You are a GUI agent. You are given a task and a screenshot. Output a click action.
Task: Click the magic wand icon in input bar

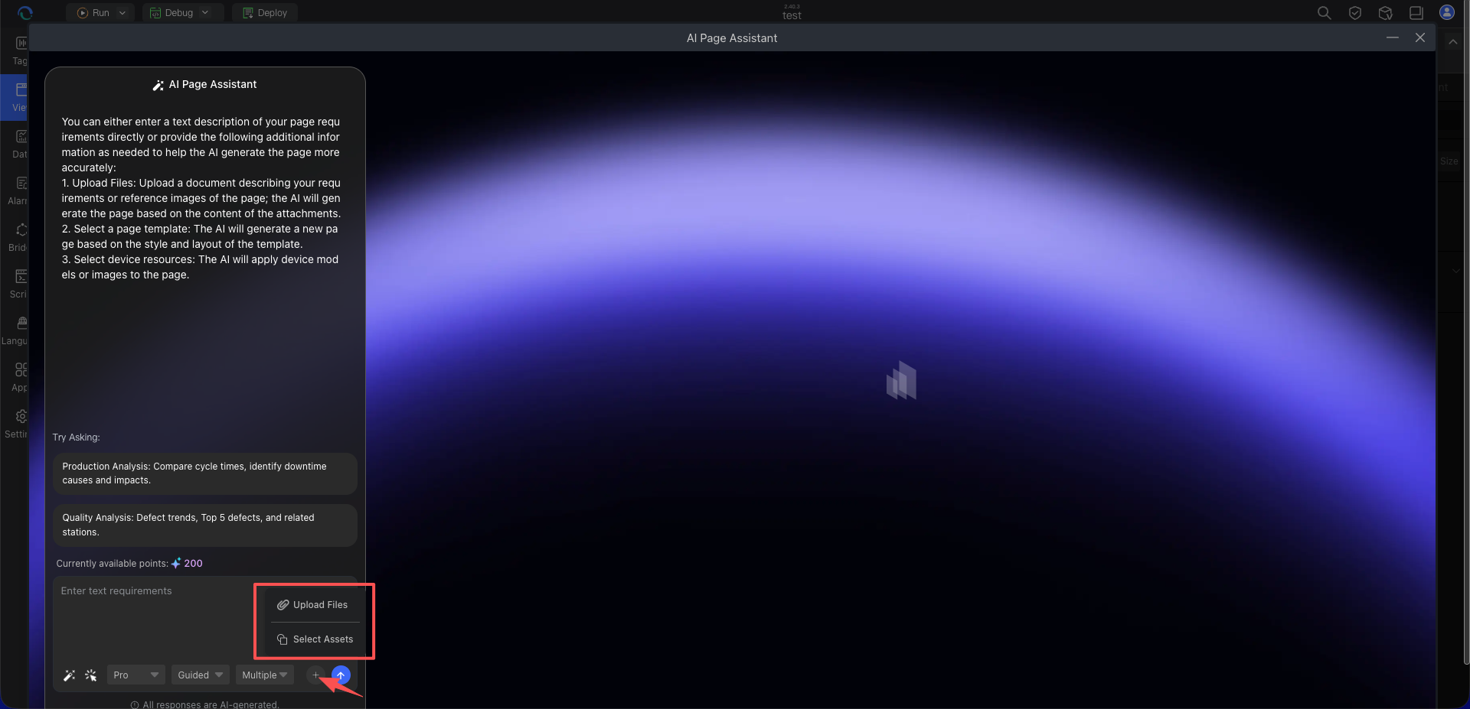tap(70, 675)
